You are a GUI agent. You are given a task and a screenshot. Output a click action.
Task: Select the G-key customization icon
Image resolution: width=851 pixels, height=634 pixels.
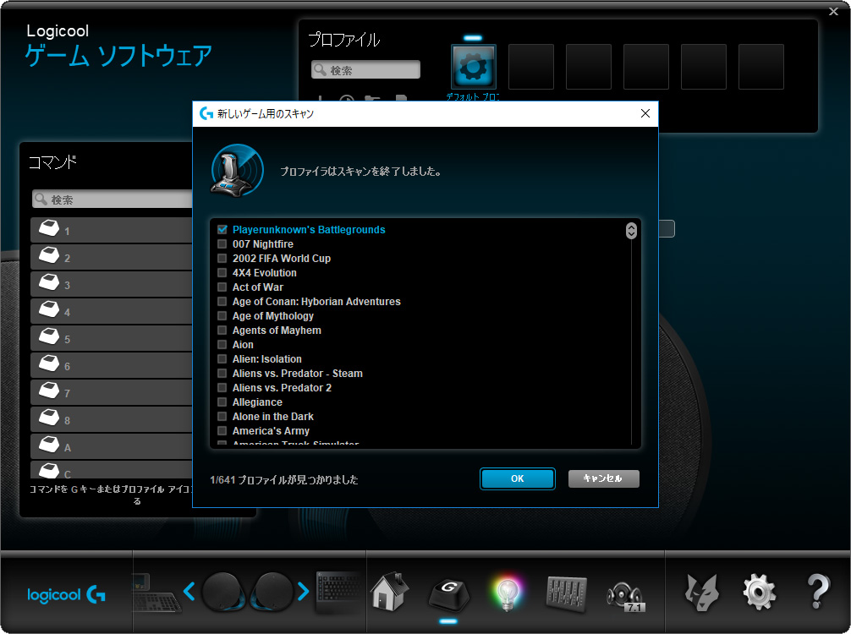[449, 594]
